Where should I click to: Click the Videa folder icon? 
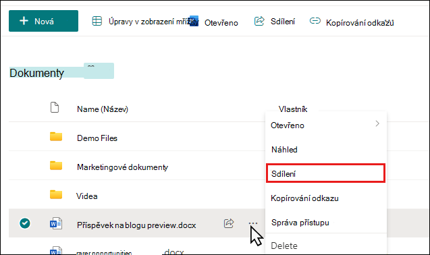[x=56, y=194]
